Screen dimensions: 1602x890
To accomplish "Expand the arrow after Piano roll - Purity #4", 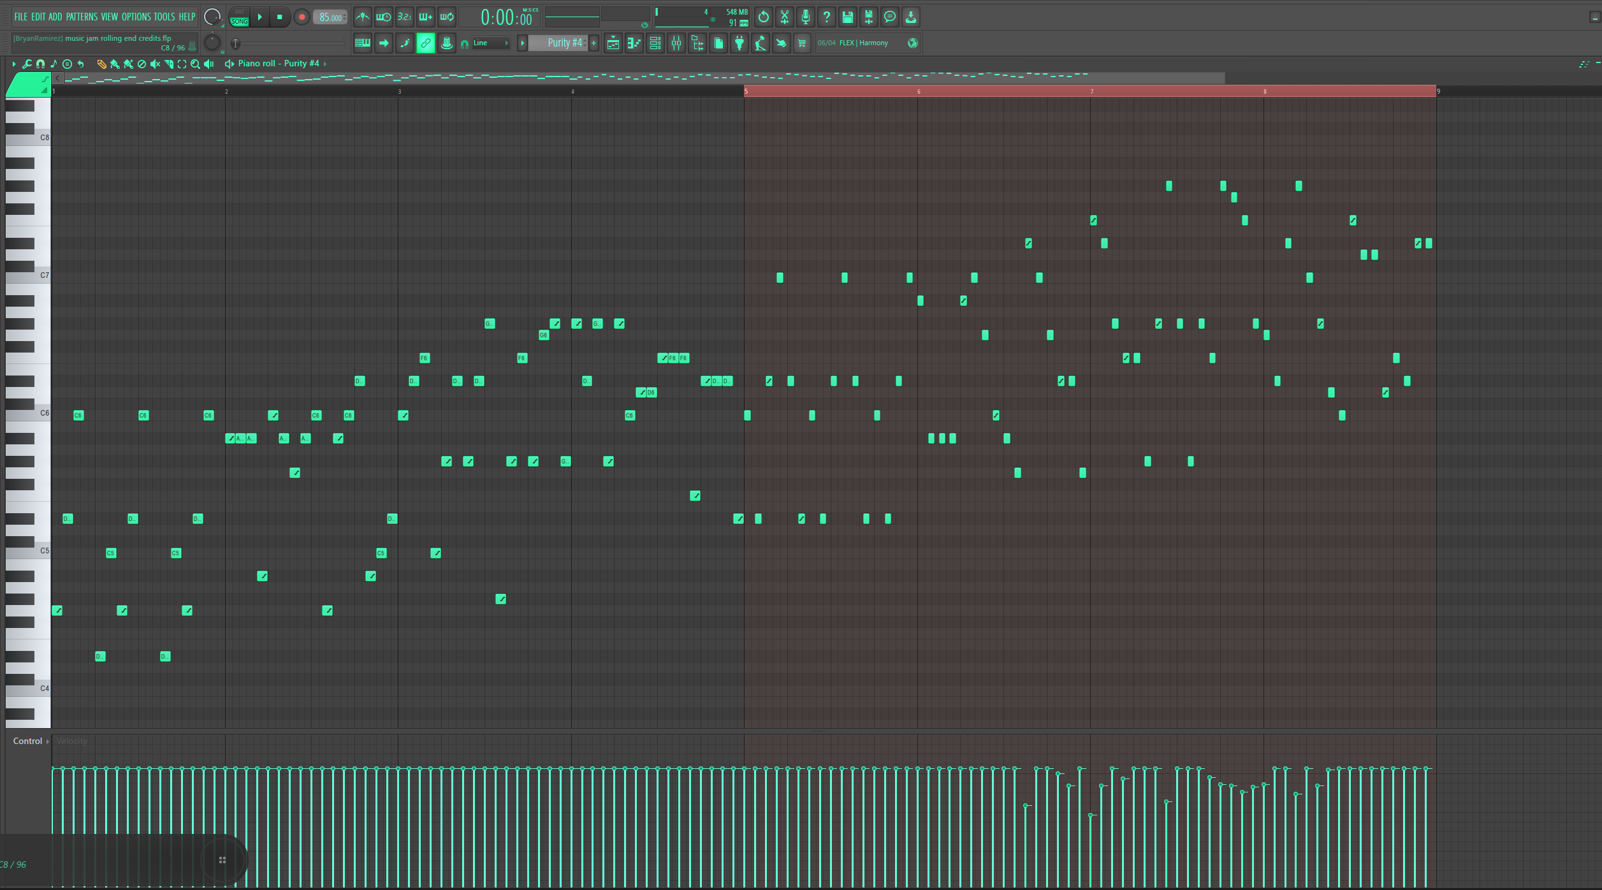I will coord(325,64).
